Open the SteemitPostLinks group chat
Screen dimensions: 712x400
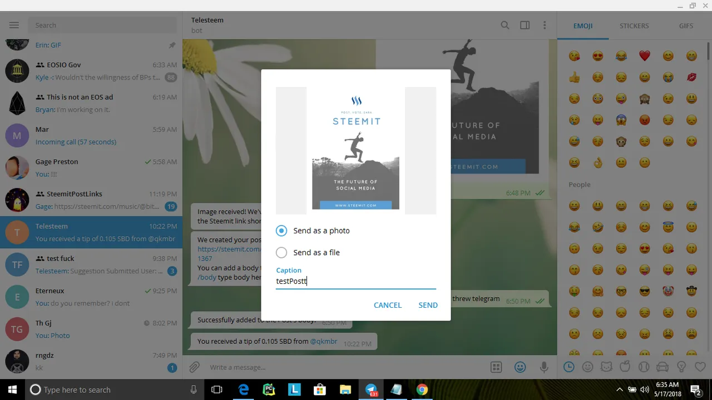tap(91, 200)
